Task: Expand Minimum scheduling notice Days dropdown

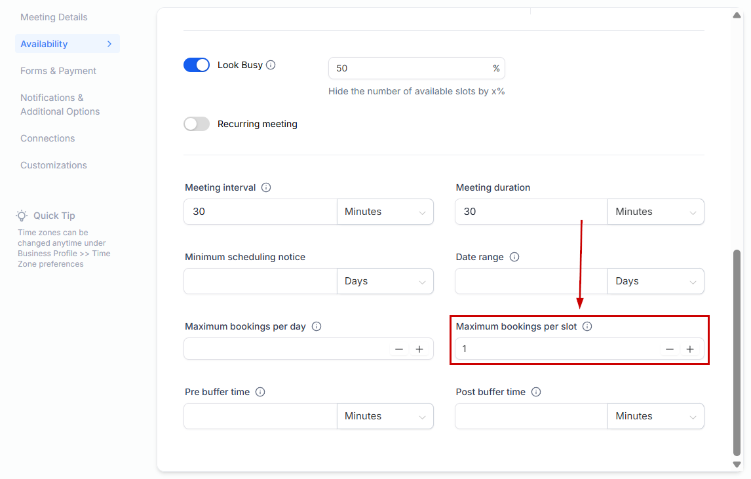Action: (385, 281)
